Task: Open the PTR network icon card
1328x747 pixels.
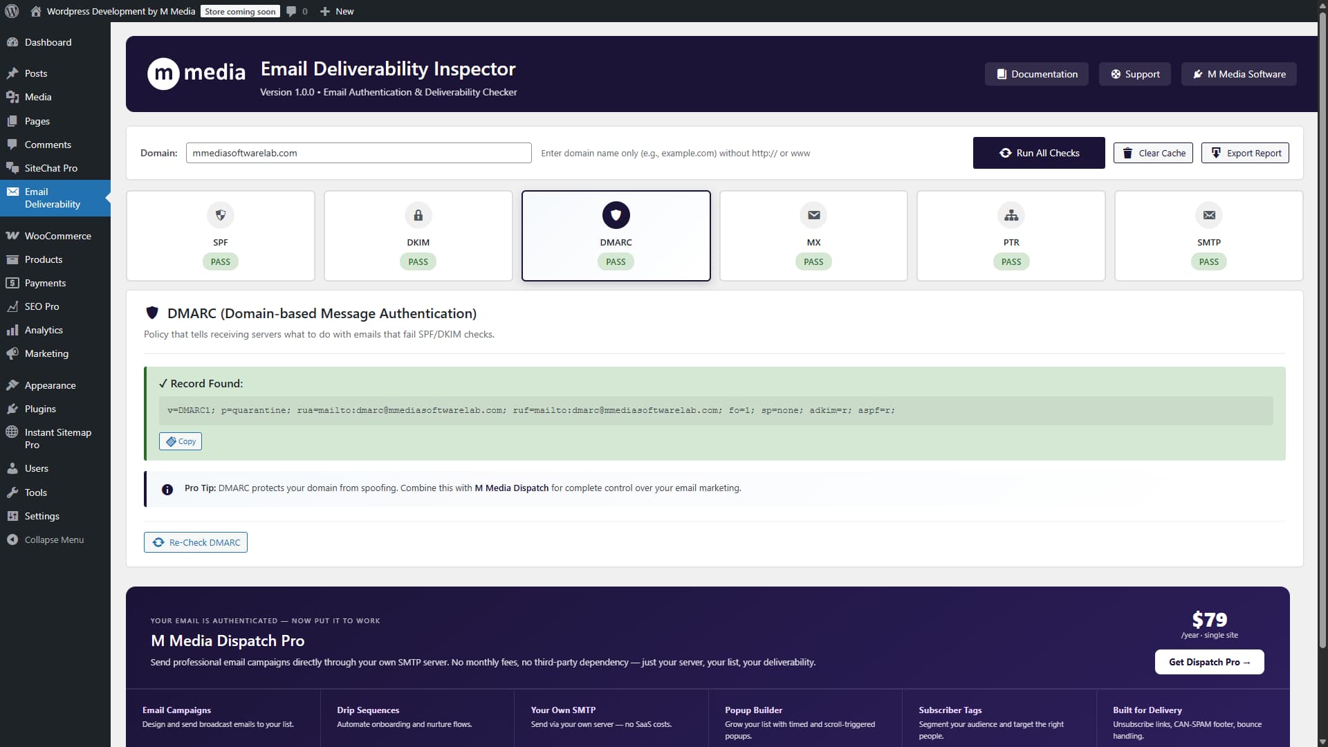Action: [x=1011, y=215]
